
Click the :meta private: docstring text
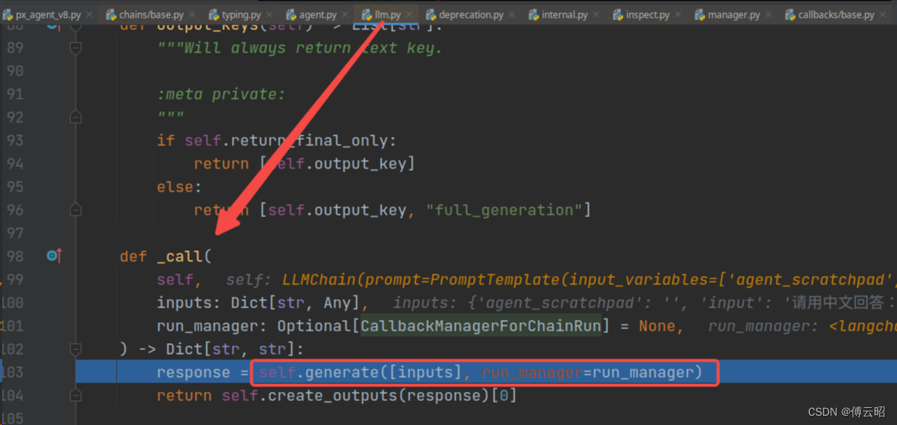[221, 94]
